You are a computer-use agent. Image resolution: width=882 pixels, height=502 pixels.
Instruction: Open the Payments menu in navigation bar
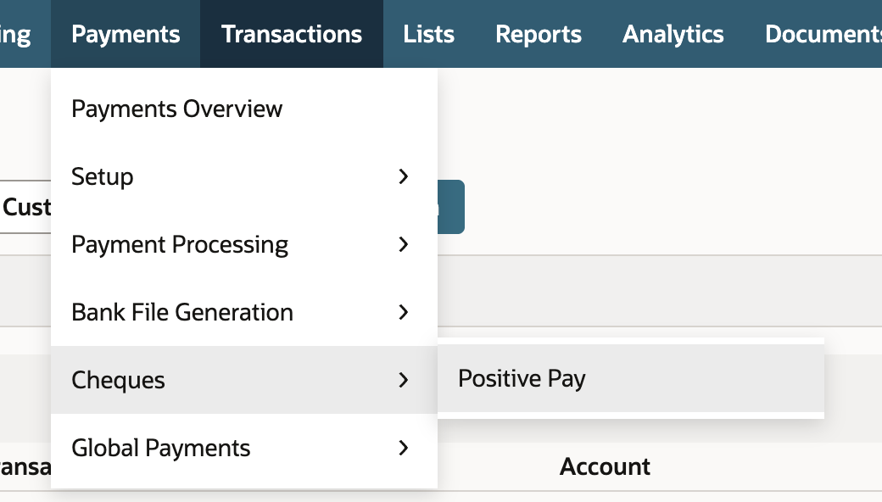click(x=126, y=34)
